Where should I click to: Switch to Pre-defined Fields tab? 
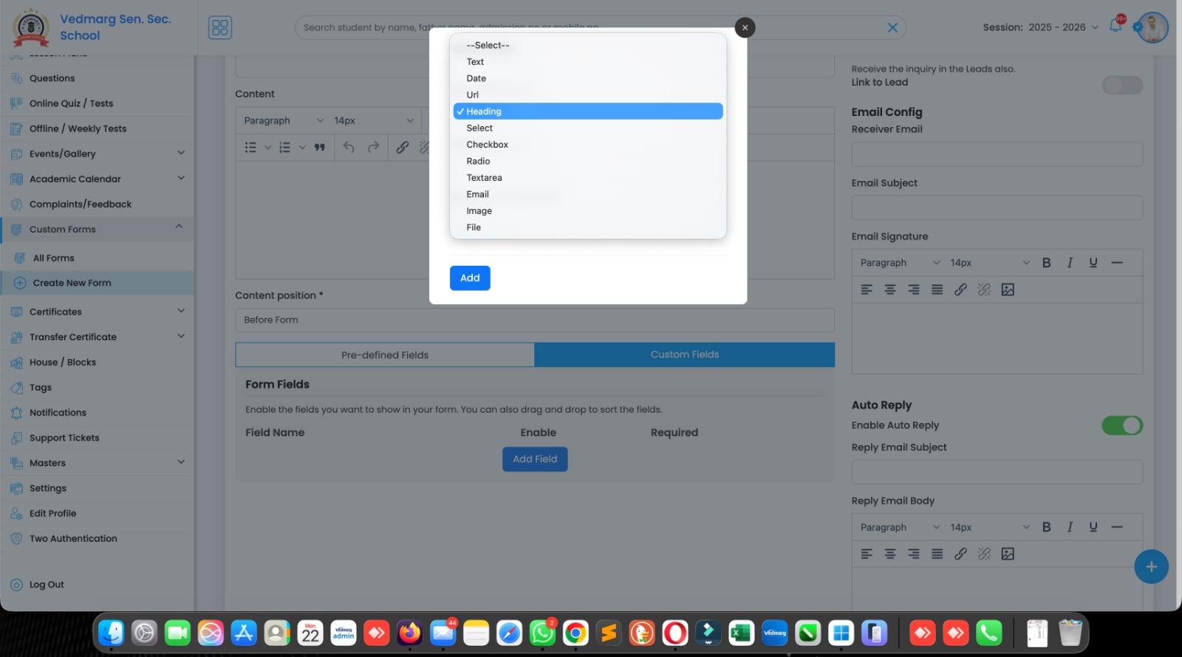coord(385,355)
